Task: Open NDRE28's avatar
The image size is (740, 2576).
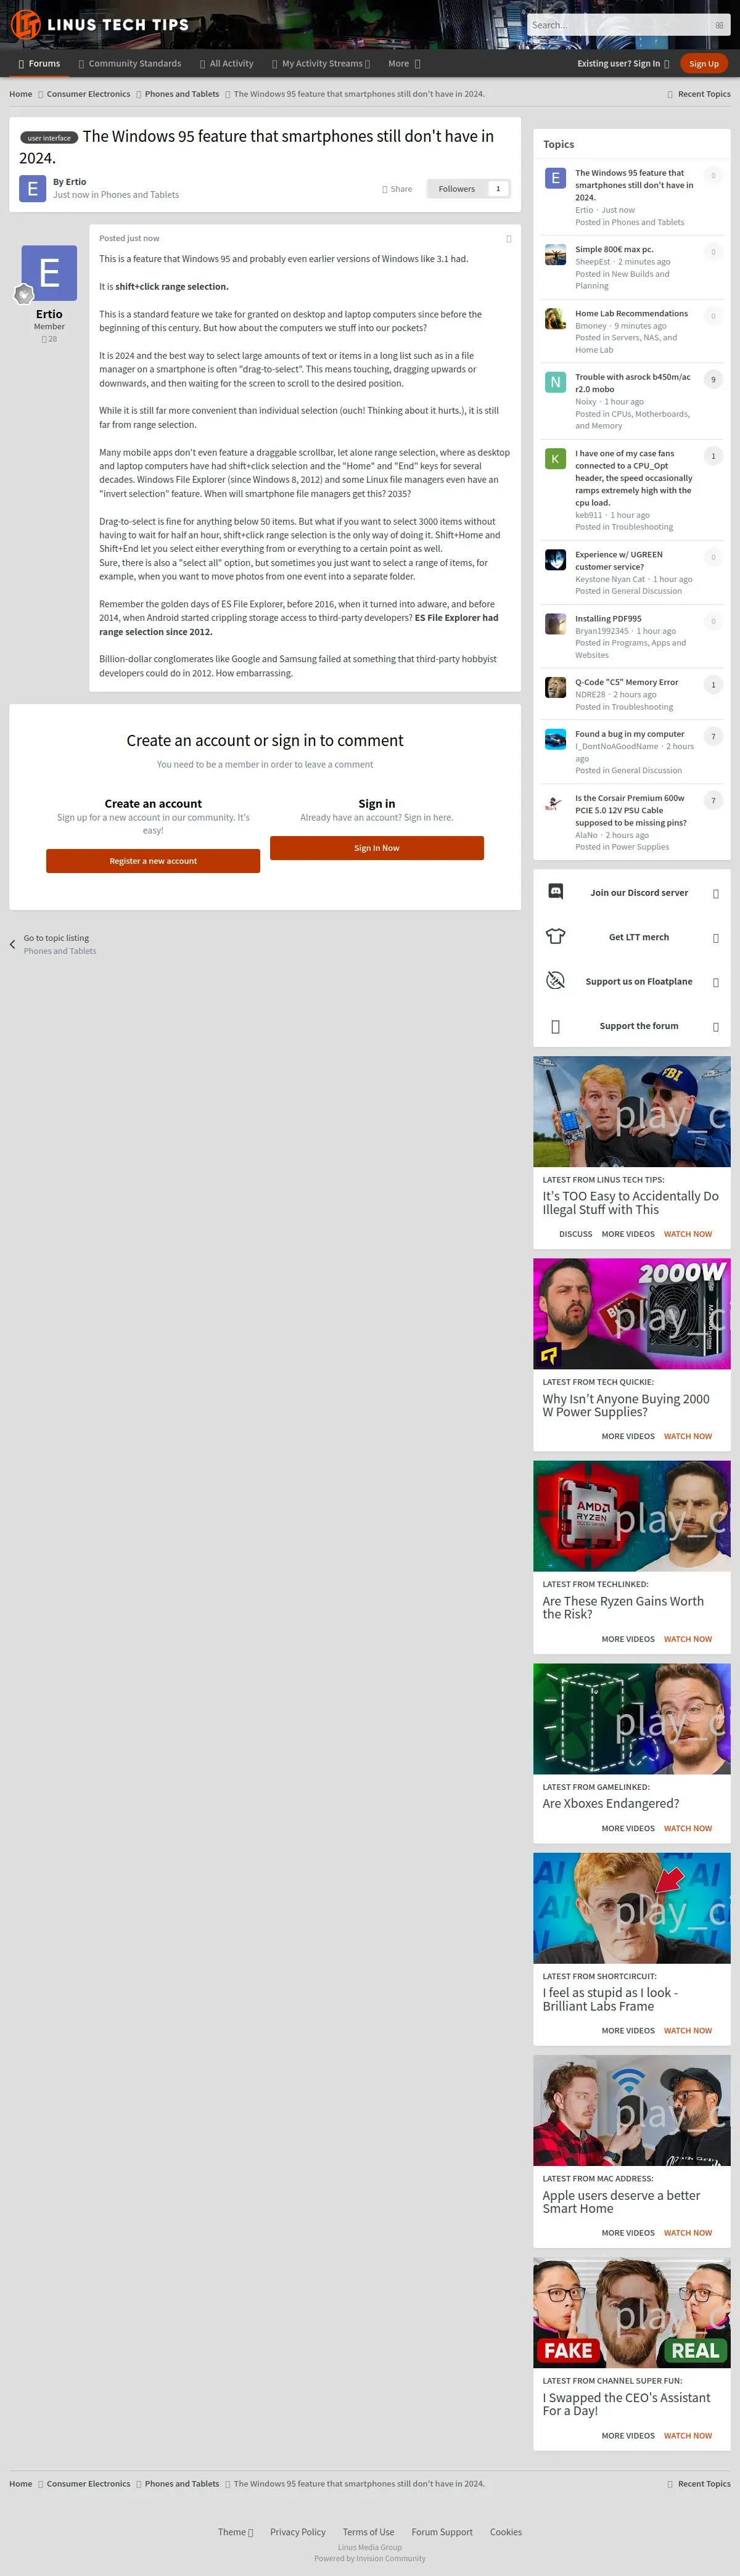Action: [x=555, y=687]
